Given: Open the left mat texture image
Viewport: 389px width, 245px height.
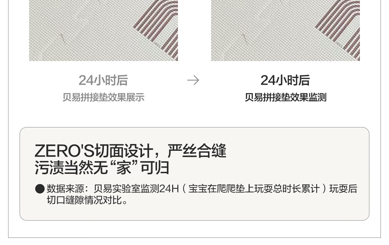Looking at the screenshot, I should coord(104,30).
